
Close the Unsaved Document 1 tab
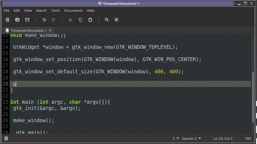pyautogui.click(x=50, y=30)
